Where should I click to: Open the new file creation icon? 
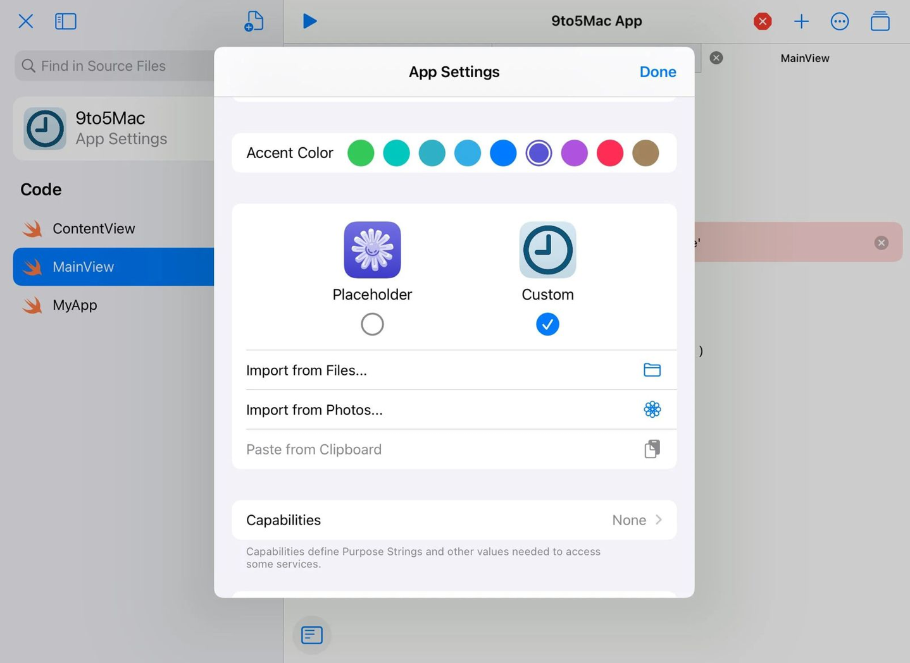point(253,21)
